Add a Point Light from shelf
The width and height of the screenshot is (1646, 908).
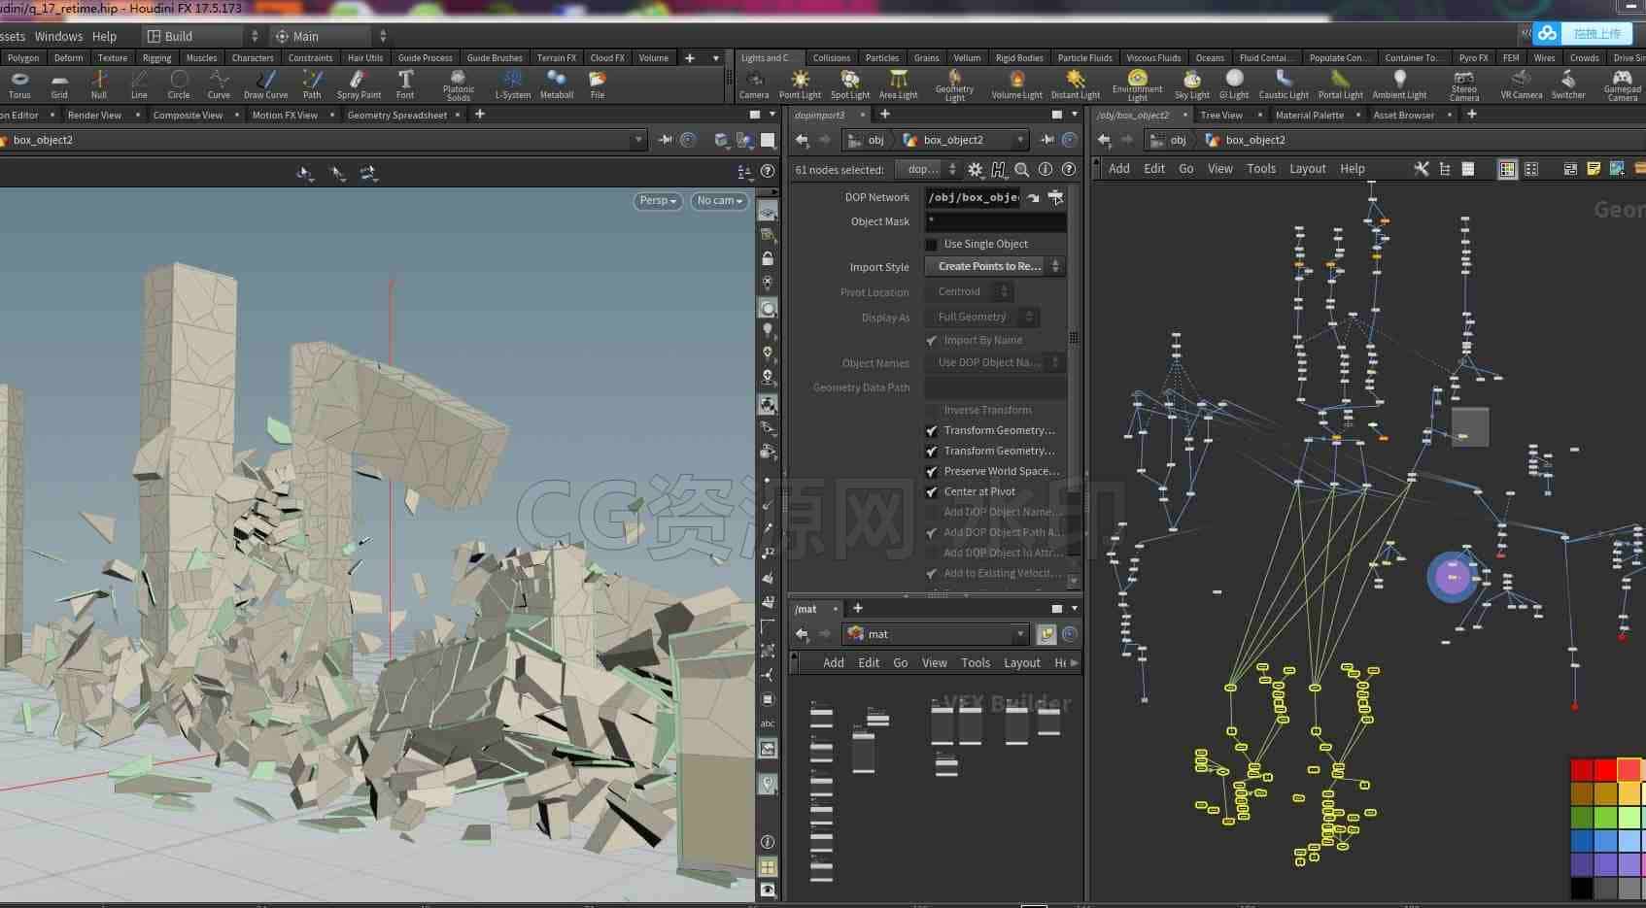(x=800, y=84)
